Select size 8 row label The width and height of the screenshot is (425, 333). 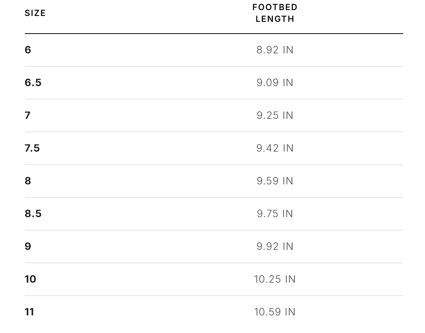(28, 181)
